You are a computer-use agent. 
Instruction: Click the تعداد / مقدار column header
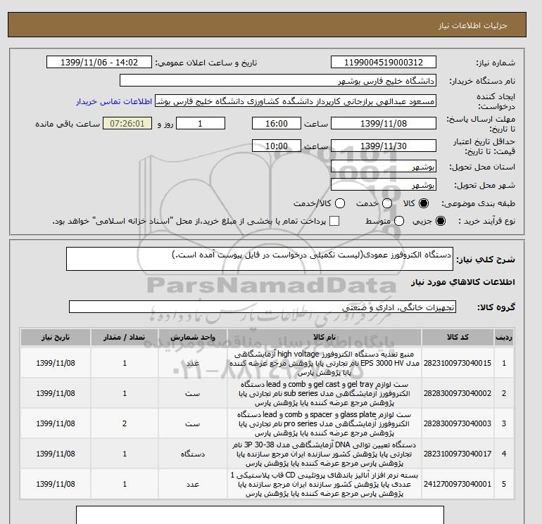point(125,337)
